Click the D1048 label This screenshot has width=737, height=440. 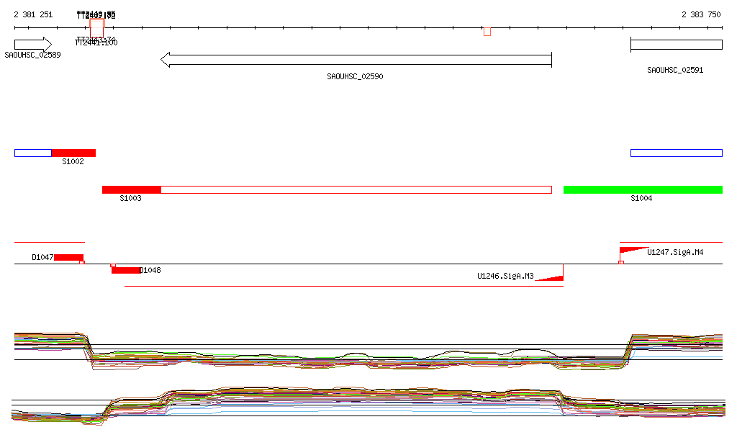[x=150, y=270]
